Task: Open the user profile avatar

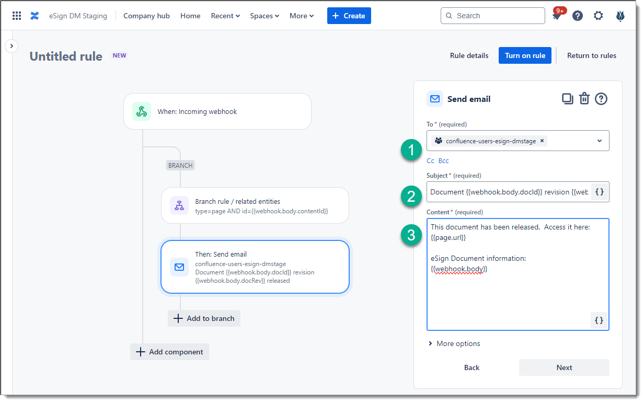Action: click(x=620, y=16)
